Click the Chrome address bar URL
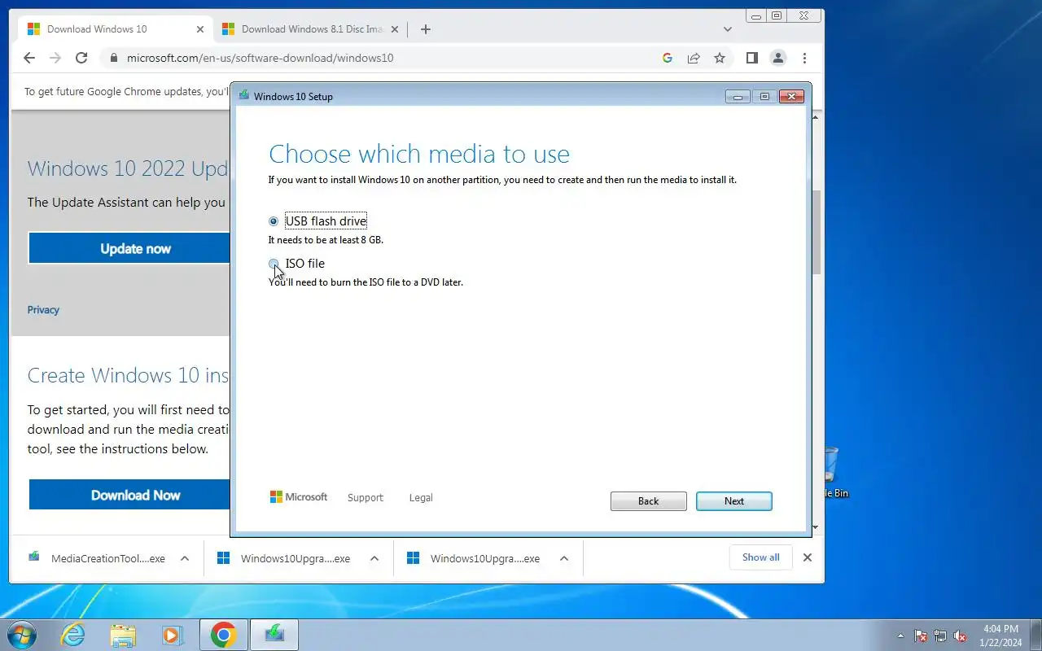Screen dimensions: 1042x651 (260, 58)
